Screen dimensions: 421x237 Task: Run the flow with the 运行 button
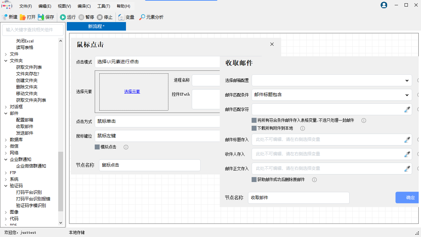[67, 17]
